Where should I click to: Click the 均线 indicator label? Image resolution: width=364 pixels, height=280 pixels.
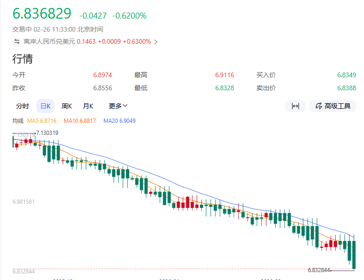(18, 121)
